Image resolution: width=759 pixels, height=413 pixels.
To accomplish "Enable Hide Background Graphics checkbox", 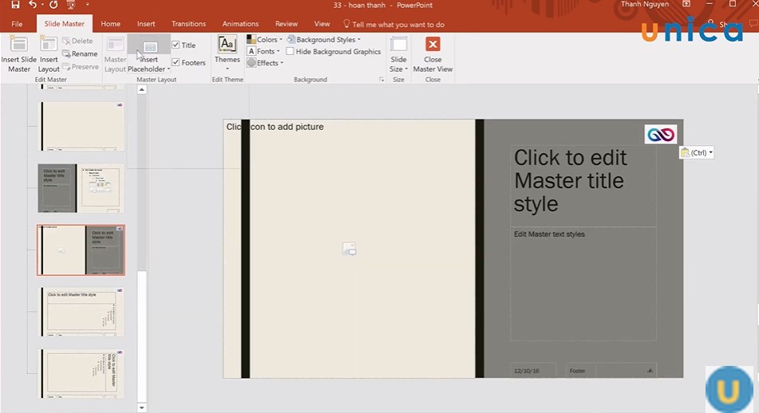I will (291, 52).
